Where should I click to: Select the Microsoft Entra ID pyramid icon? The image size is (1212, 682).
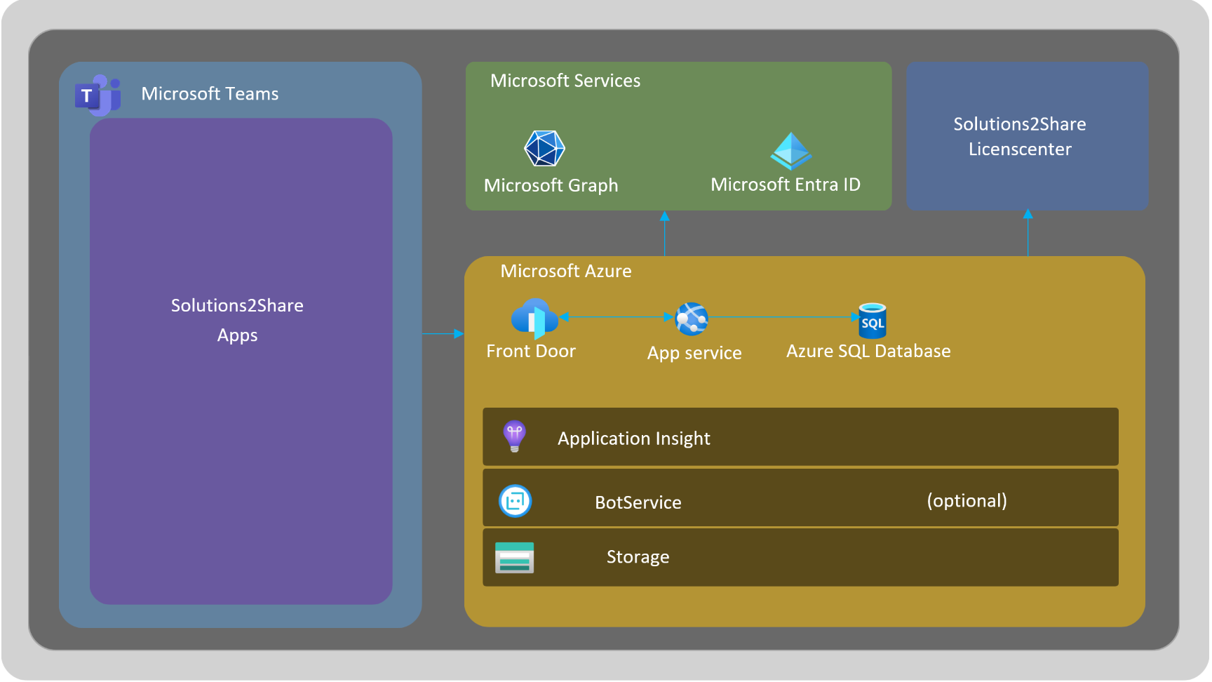point(791,151)
